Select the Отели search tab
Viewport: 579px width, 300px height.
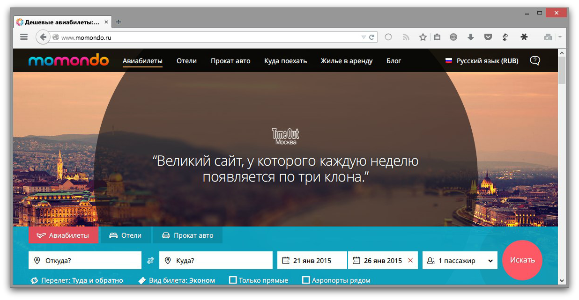(x=126, y=235)
